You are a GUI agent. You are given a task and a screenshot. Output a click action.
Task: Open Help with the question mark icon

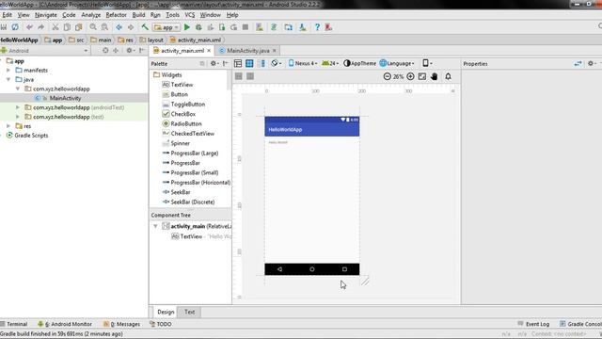click(x=317, y=27)
